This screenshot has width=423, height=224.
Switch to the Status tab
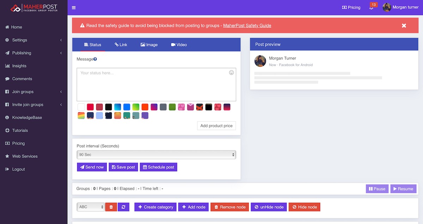coord(93,45)
